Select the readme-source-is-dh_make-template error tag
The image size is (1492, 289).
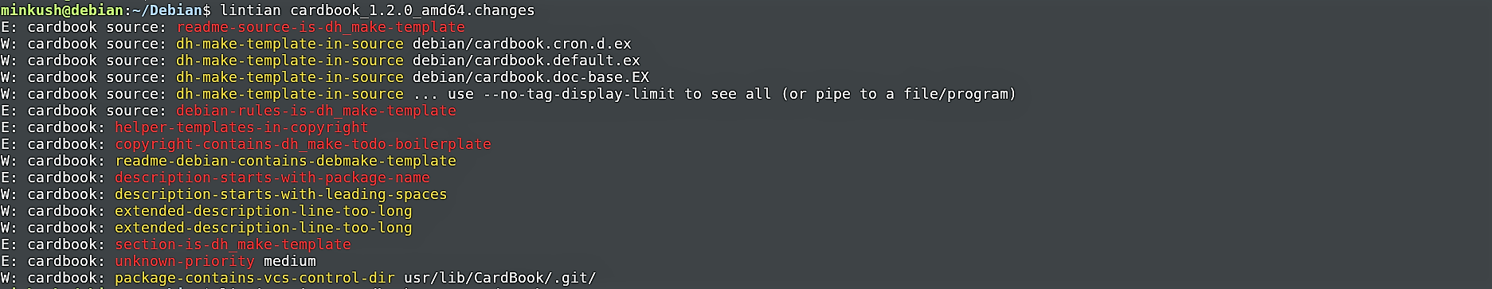(x=321, y=27)
